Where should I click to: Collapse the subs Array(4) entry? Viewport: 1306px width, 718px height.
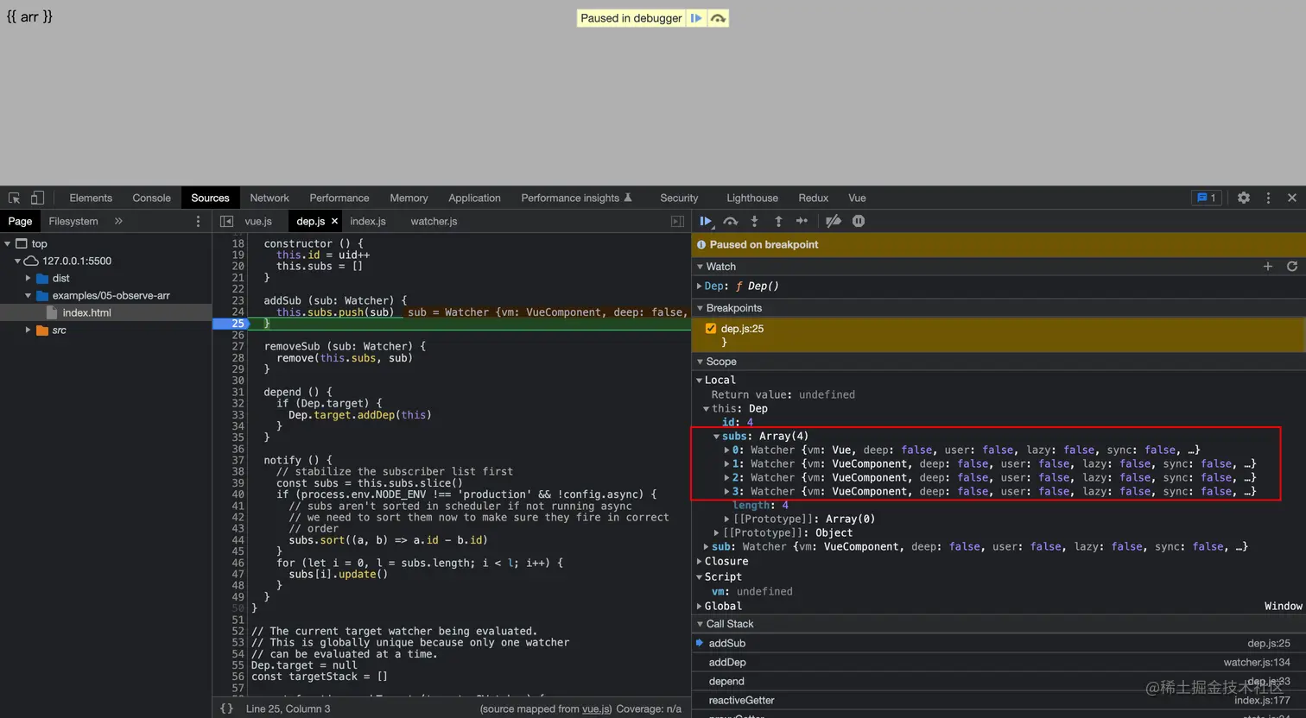[x=717, y=436]
